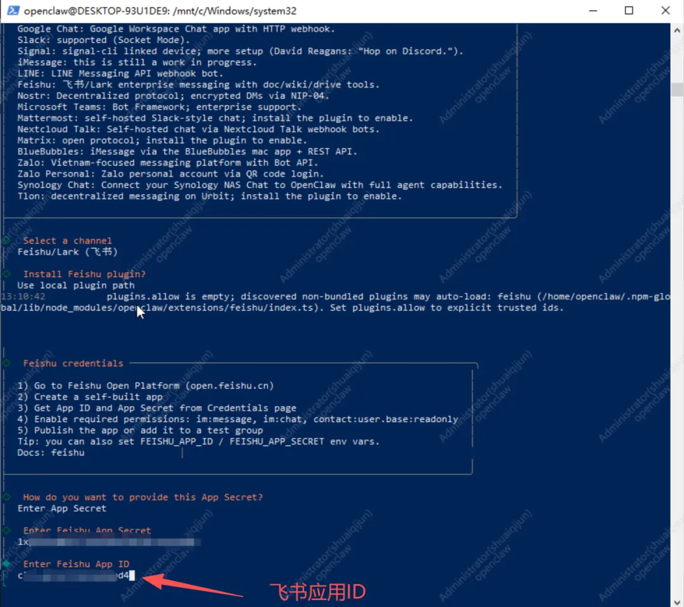Maximize the openclaw terminal window
Viewport: 684px width, 607px height.
[x=629, y=11]
